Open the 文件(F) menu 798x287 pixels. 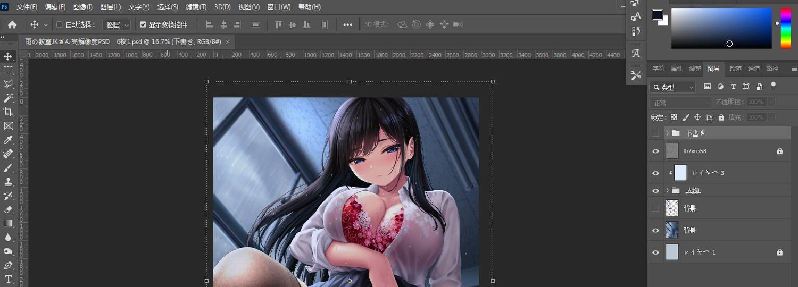click(27, 7)
